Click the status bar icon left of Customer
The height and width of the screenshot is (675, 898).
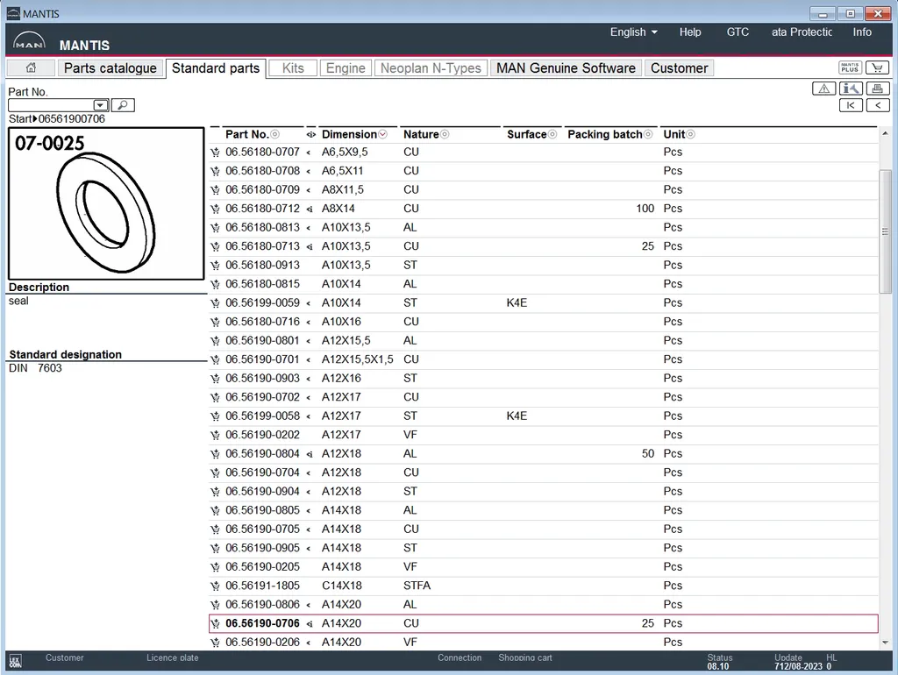tap(16, 661)
